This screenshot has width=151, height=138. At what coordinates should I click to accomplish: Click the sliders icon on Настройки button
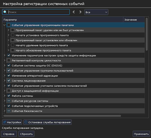pos(5,122)
